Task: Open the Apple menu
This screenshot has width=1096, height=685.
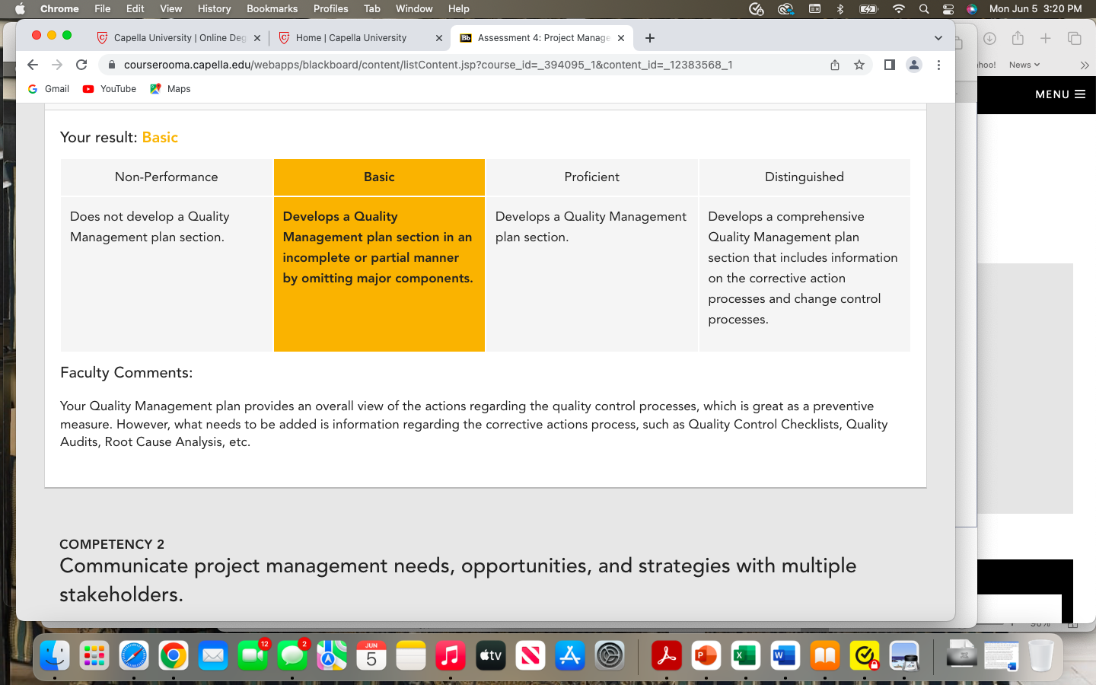Action: (20, 8)
